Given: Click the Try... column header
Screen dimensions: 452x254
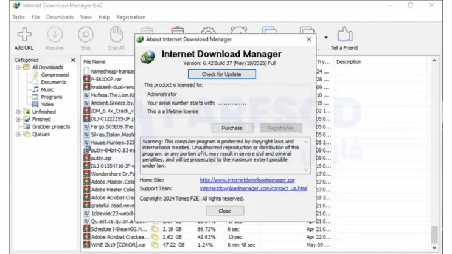Looking at the screenshot, I should pyautogui.click(x=324, y=61).
